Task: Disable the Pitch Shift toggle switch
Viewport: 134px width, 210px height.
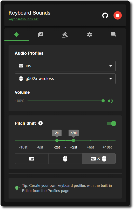Action: coord(112,123)
